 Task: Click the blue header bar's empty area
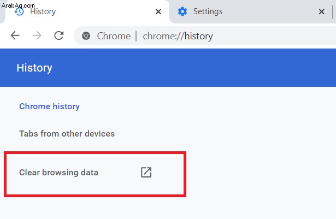click(193, 68)
